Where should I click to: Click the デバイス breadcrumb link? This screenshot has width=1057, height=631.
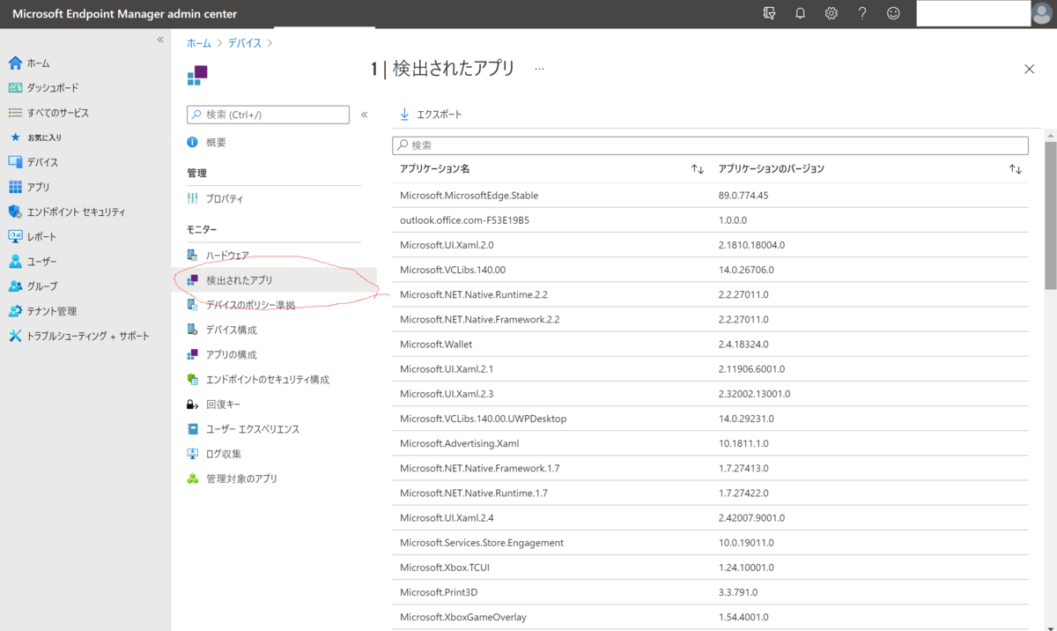pos(245,43)
